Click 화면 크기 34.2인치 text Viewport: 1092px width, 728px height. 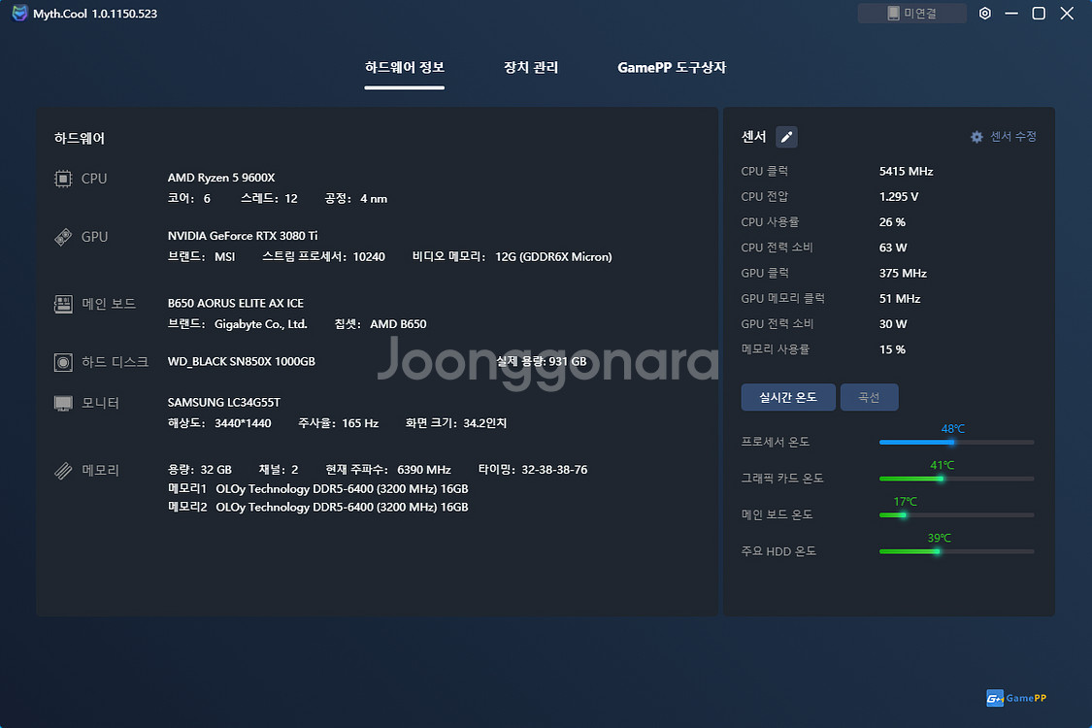[455, 423]
